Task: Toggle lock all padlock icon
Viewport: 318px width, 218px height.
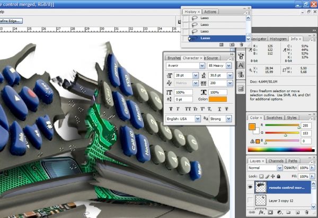Action: pyautogui.click(x=279, y=176)
